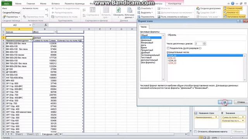Image resolution: width=248 pixels, height=139 pixels.
Task: Open Сводная диаграмма pivot chart
Action: (x=208, y=8)
